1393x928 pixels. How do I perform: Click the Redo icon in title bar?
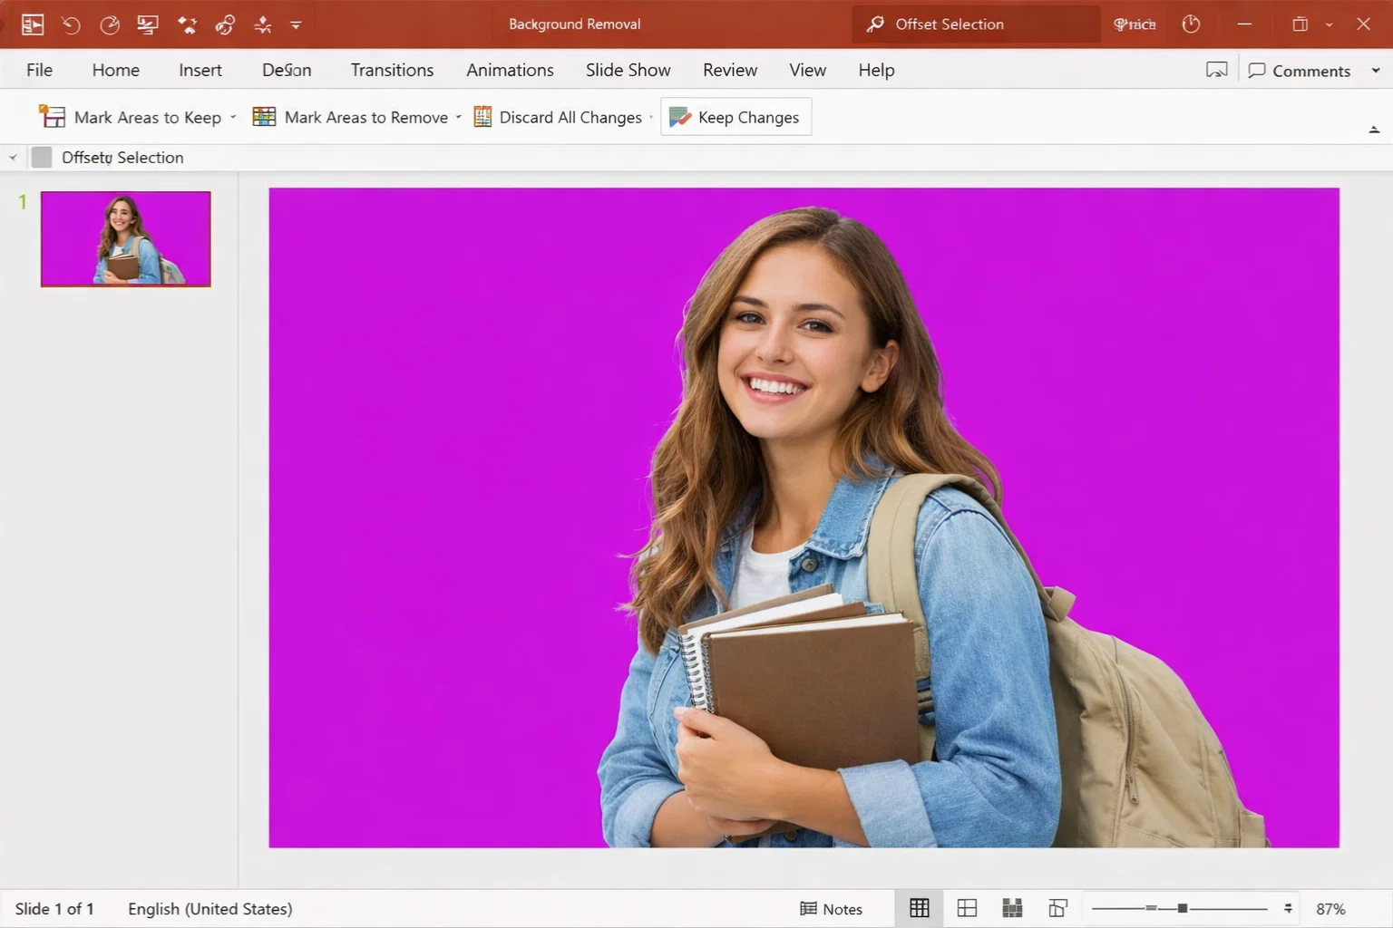point(110,24)
